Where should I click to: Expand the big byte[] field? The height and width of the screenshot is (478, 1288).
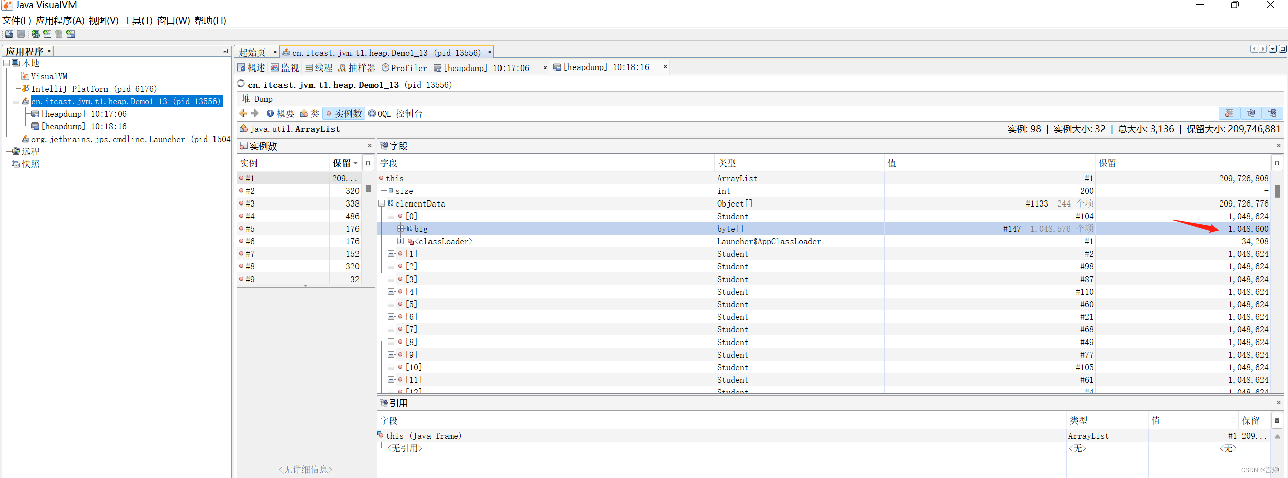point(400,229)
